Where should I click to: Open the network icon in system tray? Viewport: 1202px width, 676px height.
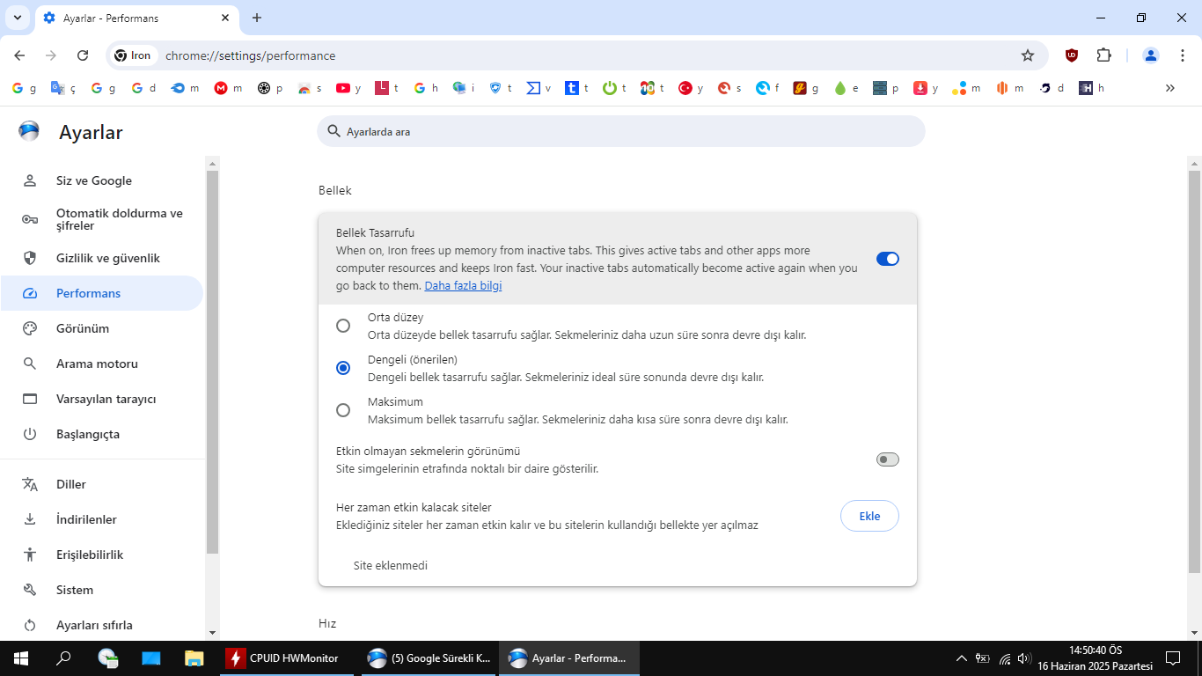point(1005,658)
